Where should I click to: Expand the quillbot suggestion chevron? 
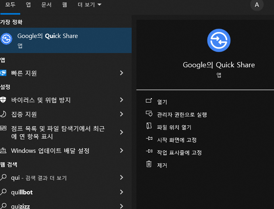click(122, 192)
